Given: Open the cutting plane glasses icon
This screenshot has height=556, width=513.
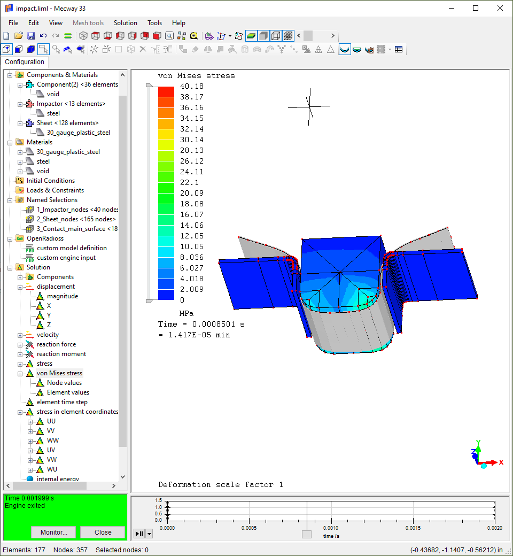Looking at the screenshot, I should (209, 36).
